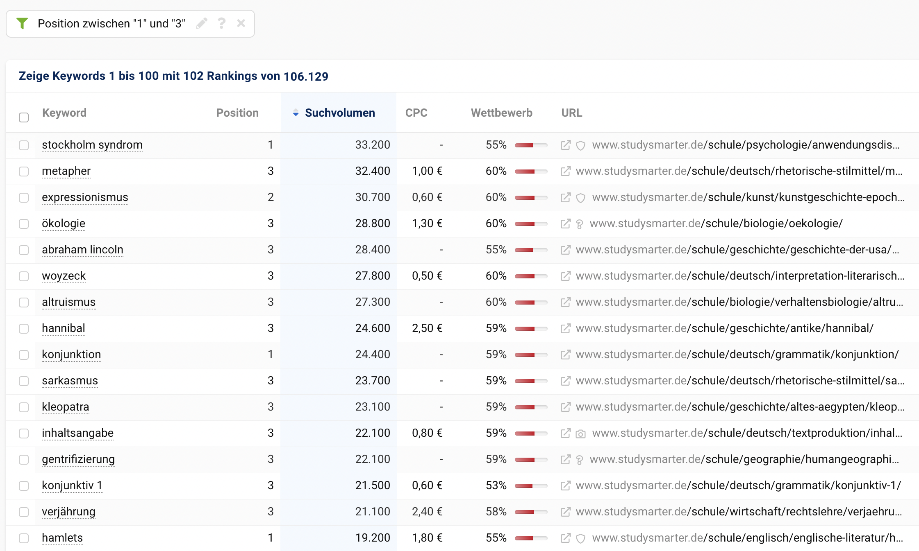Click the green filter funnel icon
Image resolution: width=919 pixels, height=551 pixels.
(x=22, y=24)
